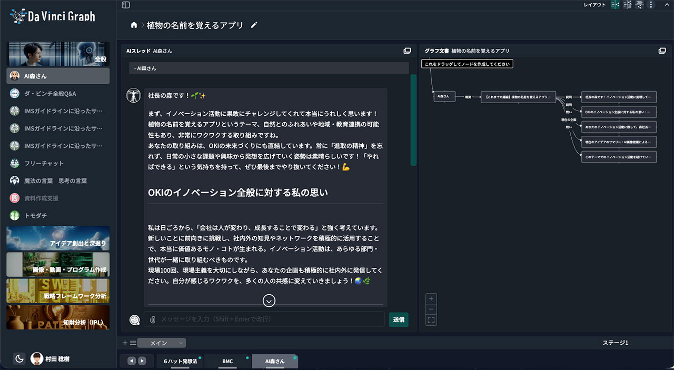Click the scroll-down chevron in chat
The height and width of the screenshot is (370, 674).
coord(269,301)
